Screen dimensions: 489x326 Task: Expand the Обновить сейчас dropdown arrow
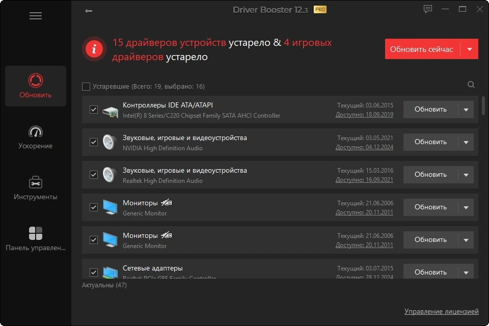tap(469, 49)
